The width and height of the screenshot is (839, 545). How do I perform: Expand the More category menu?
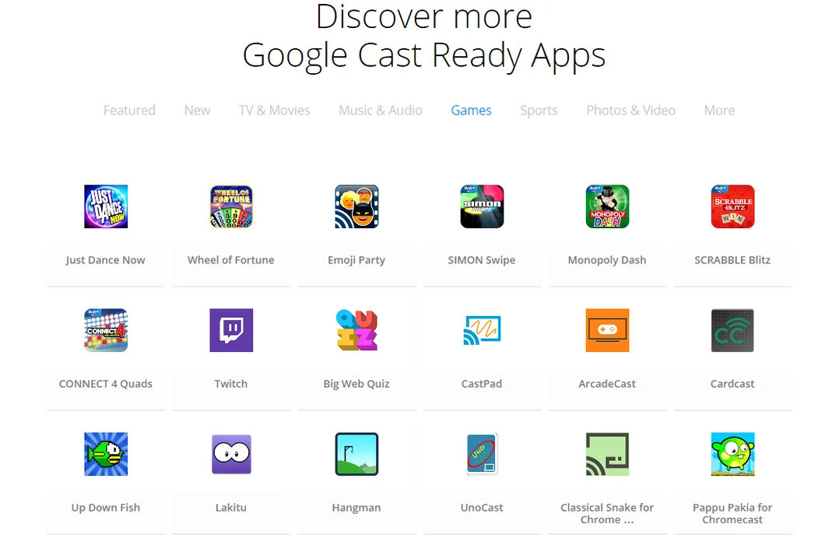(x=719, y=111)
